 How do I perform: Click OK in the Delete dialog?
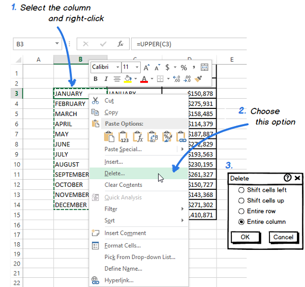245,237
